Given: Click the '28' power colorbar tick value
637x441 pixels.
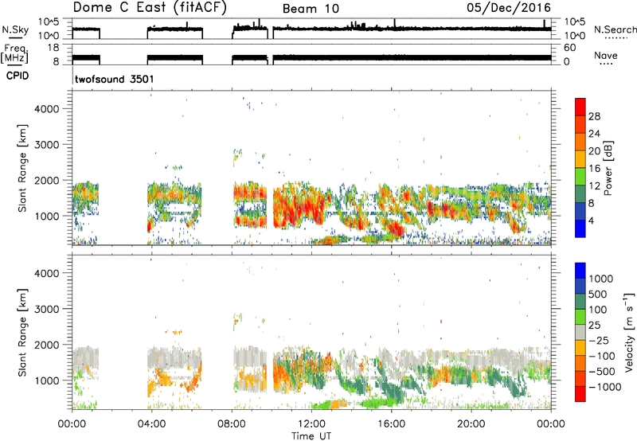Looking at the screenshot, I should pyautogui.click(x=594, y=116).
